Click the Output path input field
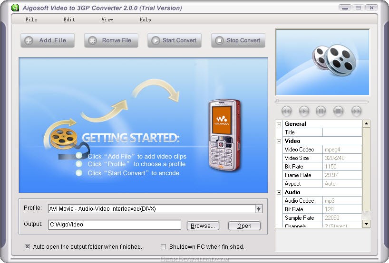The width and height of the screenshot is (389, 263). (115, 225)
